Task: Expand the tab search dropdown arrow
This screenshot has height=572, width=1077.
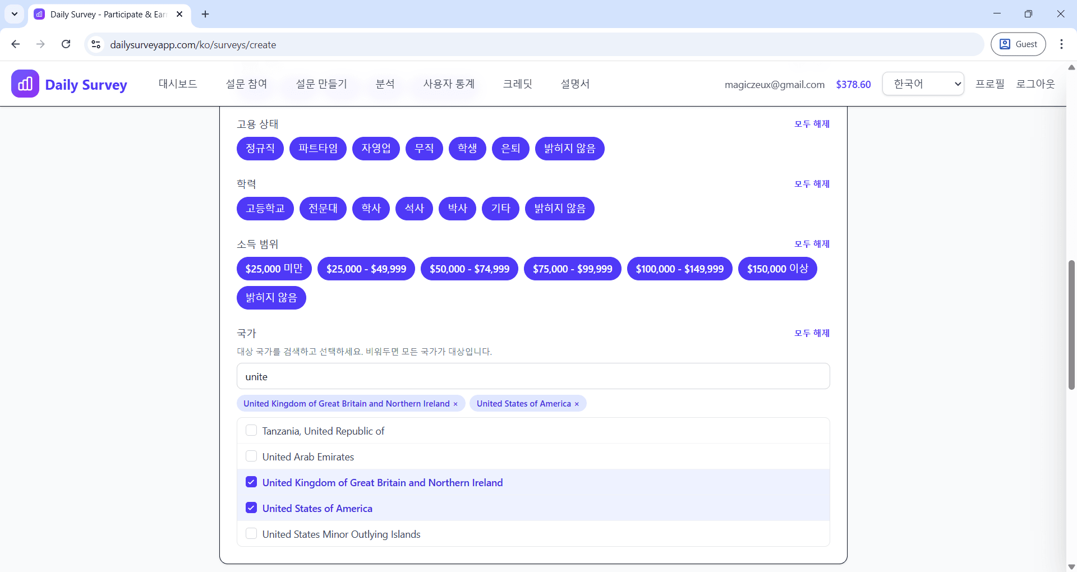Action: pyautogui.click(x=15, y=14)
